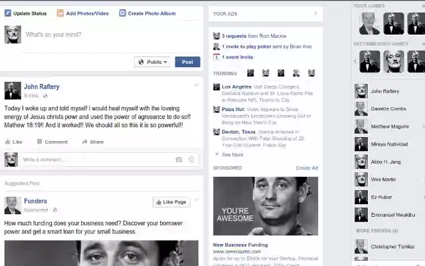Open the 1 event invite notification

[x=238, y=57]
